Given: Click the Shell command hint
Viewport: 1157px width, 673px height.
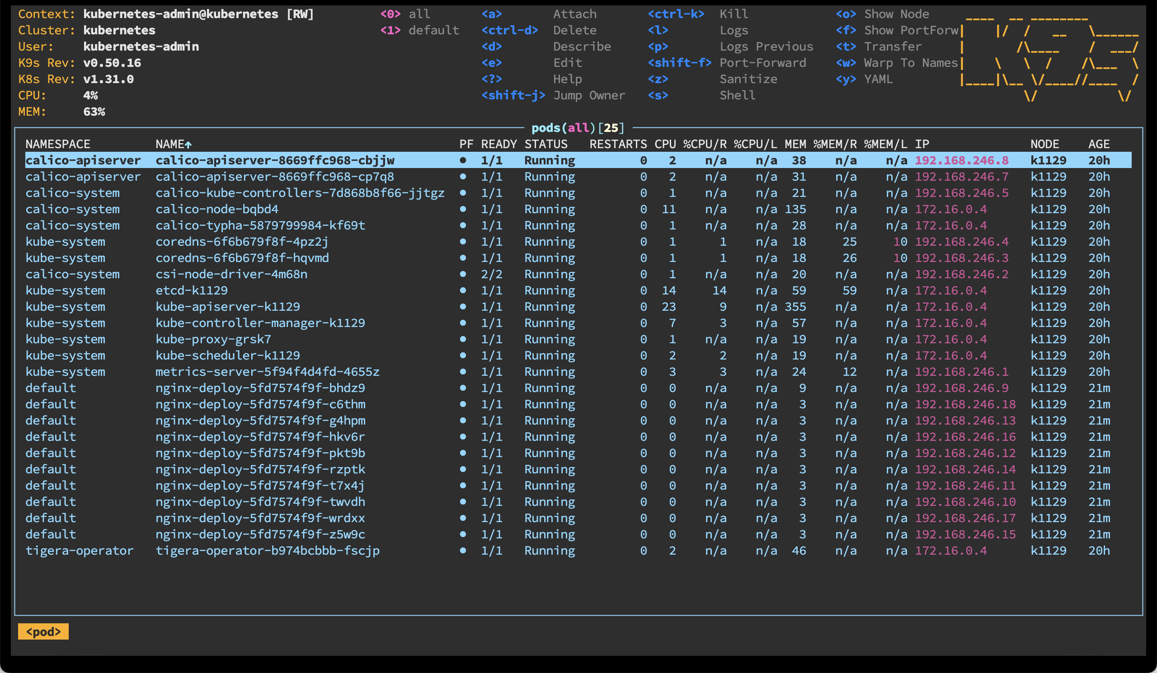Looking at the screenshot, I should tap(737, 95).
